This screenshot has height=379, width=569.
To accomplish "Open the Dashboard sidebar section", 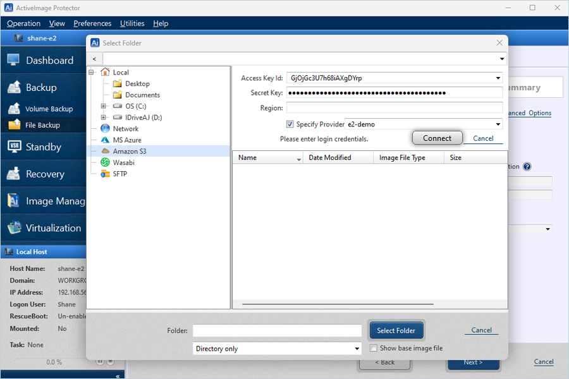I will click(x=44, y=60).
